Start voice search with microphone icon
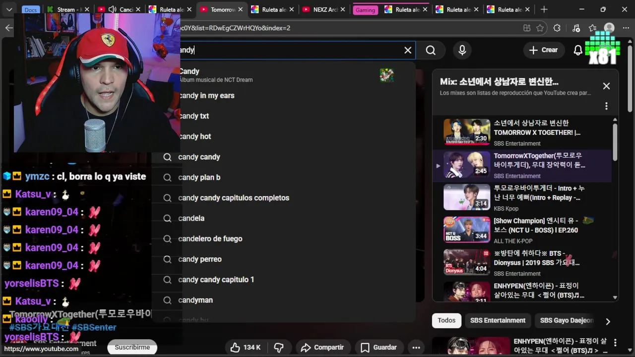The image size is (635, 357). tap(462, 50)
